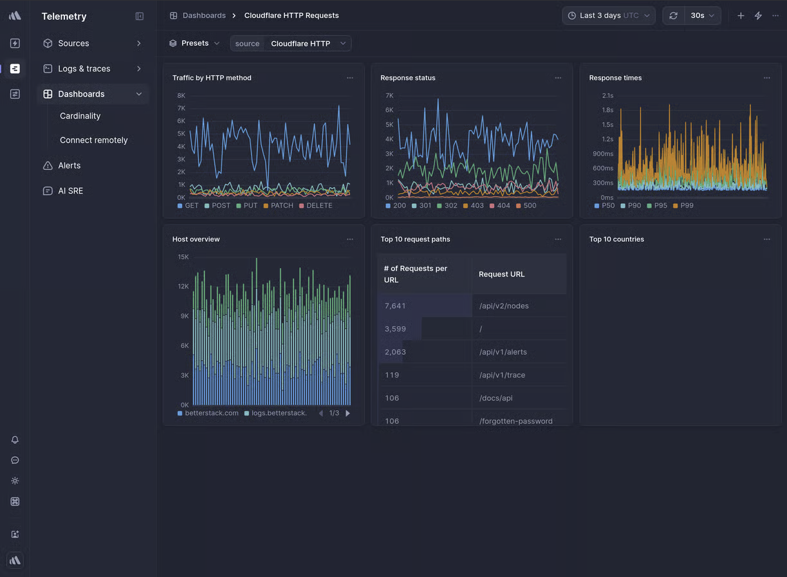The height and width of the screenshot is (577, 787).
Task: Click the invite user icon in sidebar
Action: tap(14, 534)
